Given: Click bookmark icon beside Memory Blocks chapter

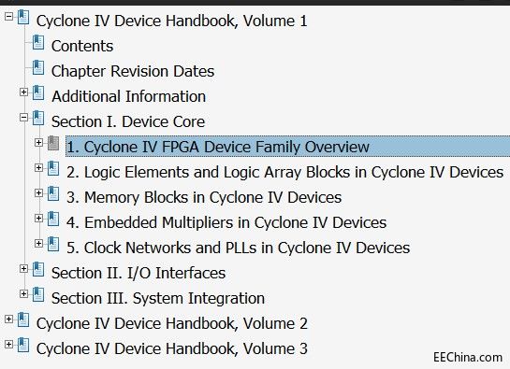Looking at the screenshot, I should click(x=53, y=194).
